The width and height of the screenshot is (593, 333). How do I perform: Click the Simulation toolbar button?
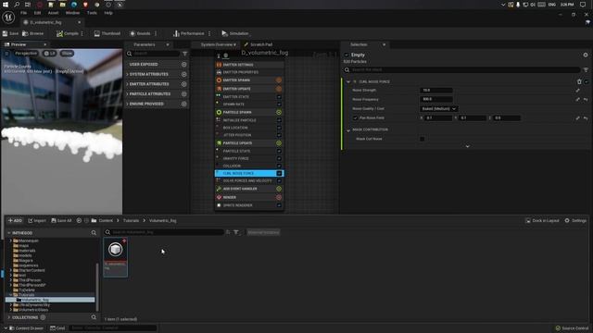(x=235, y=33)
